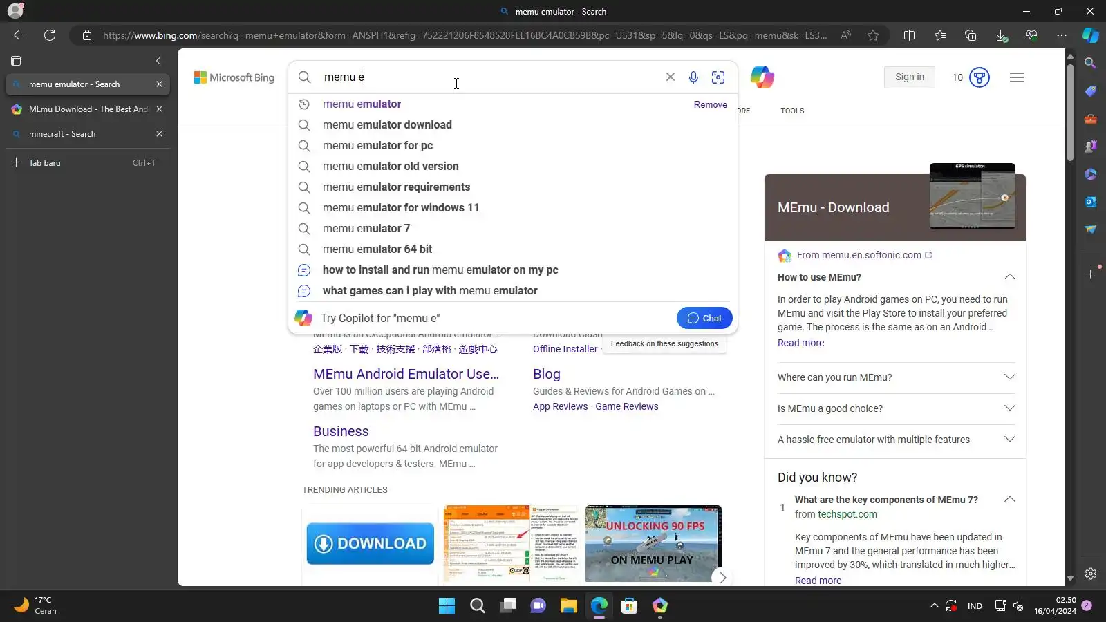Click the Sign in button
The width and height of the screenshot is (1106, 622).
tap(910, 77)
